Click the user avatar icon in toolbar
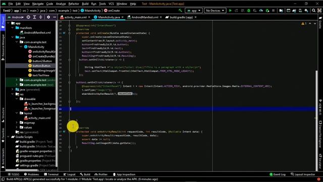Screen dimensions: 323x182 coord(319,11)
